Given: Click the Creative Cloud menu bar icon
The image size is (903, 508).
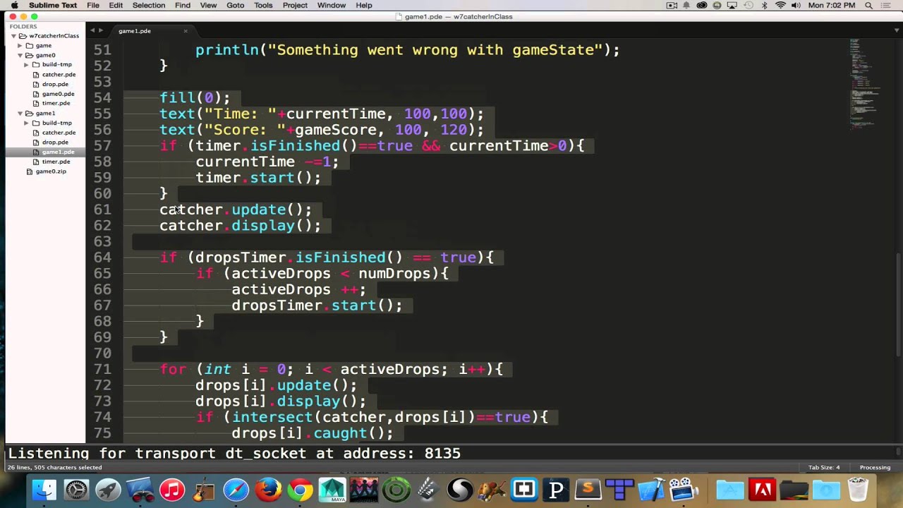Looking at the screenshot, I should pyautogui.click(x=702, y=6).
